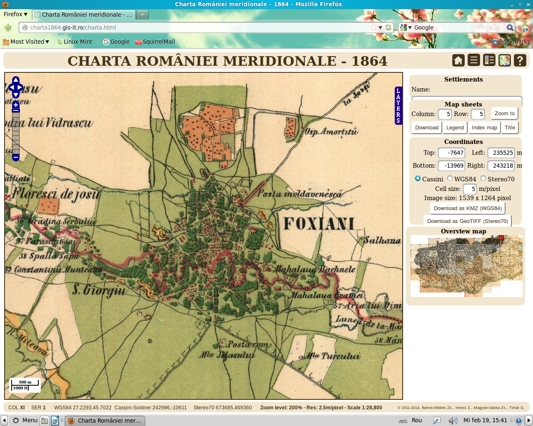Open the map icon in header

(505, 60)
